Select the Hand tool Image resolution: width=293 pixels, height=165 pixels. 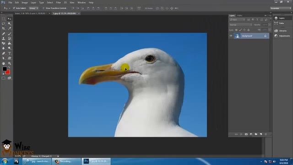(x=4, y=64)
